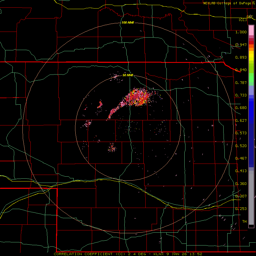Click the 0.840 scale value

pyautogui.click(x=241, y=70)
